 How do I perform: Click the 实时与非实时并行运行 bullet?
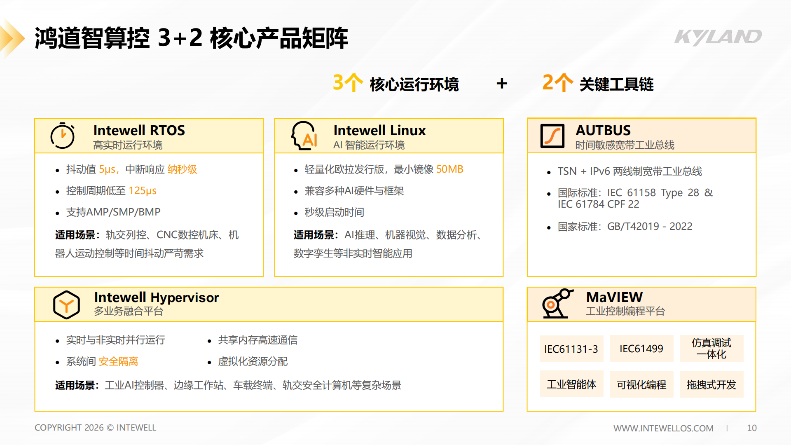[116, 340]
